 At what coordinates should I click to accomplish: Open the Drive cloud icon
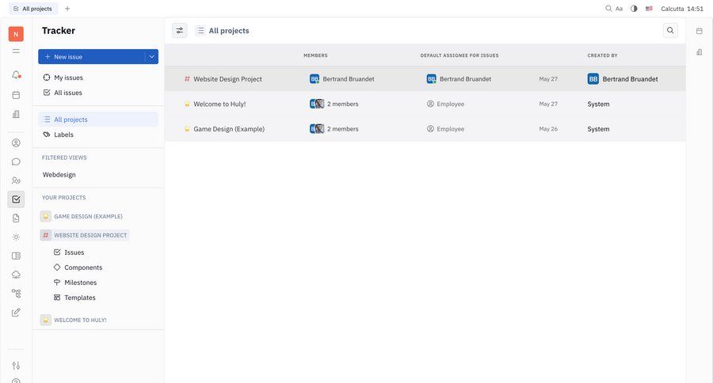pyautogui.click(x=16, y=275)
